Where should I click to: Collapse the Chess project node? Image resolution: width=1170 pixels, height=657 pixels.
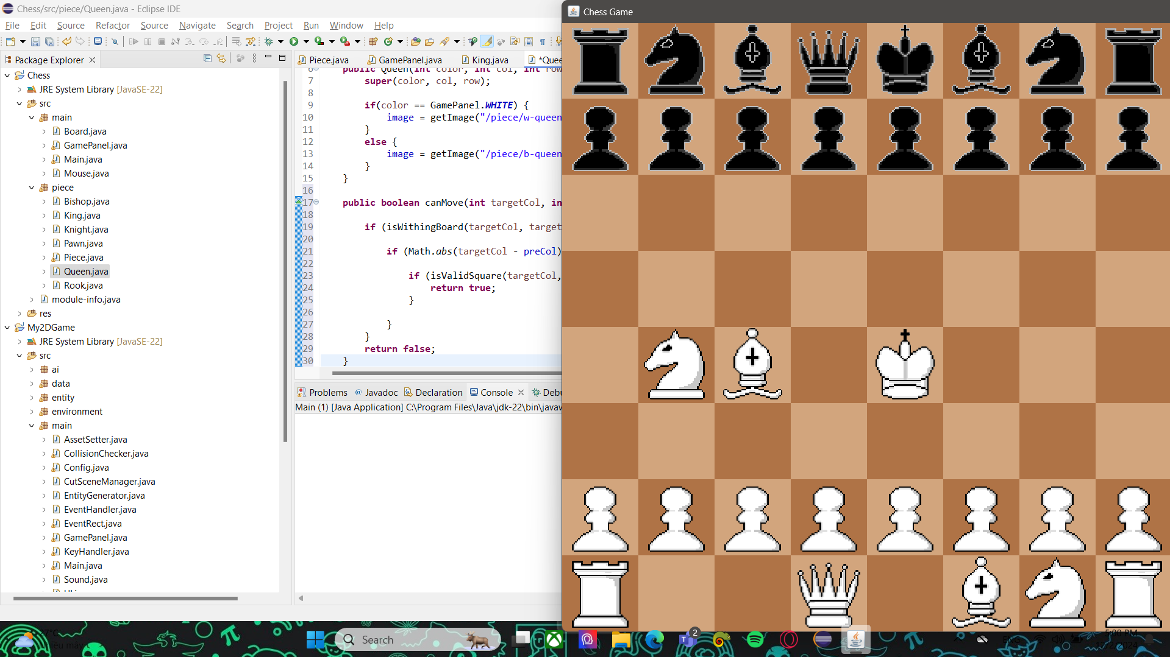coord(7,76)
